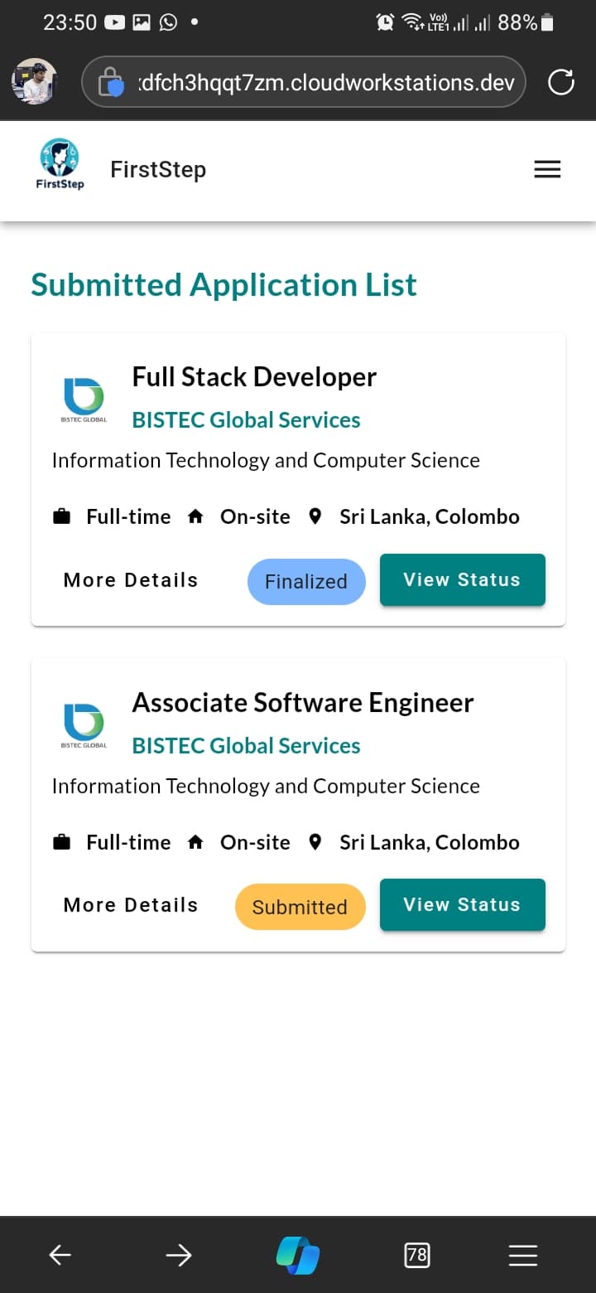
Task: Navigate forward using the arrow
Action: pyautogui.click(x=179, y=1255)
